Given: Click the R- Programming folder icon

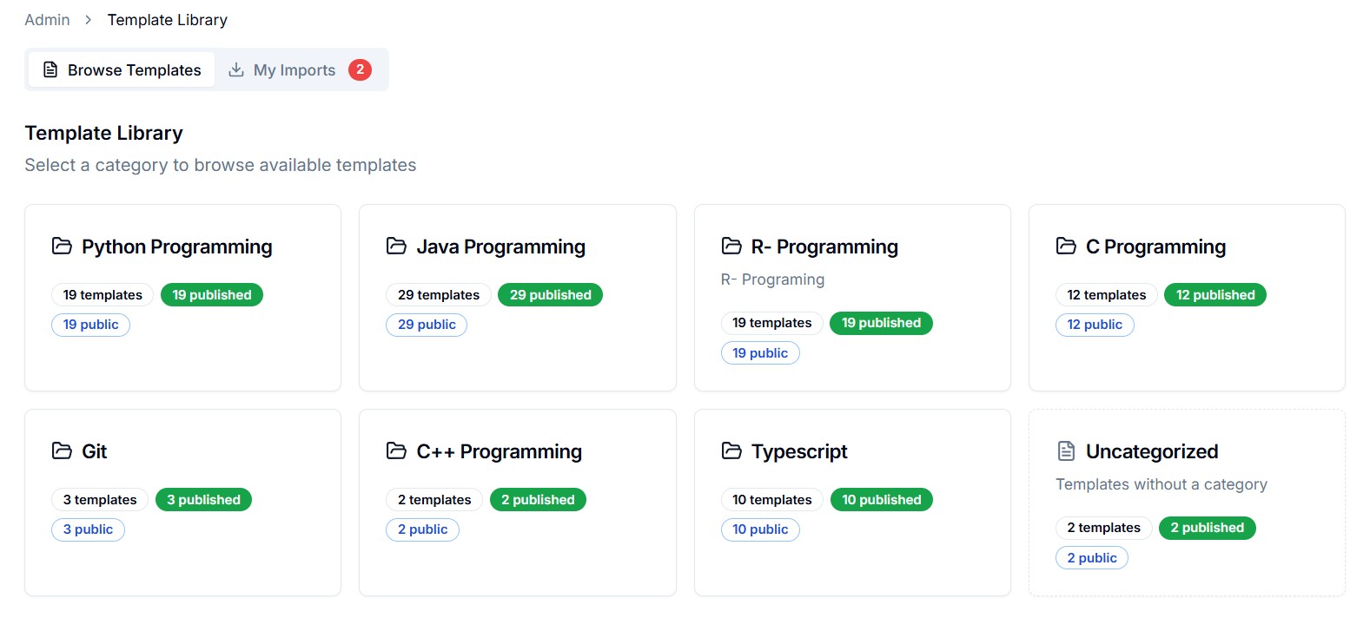Looking at the screenshot, I should pyautogui.click(x=731, y=247).
